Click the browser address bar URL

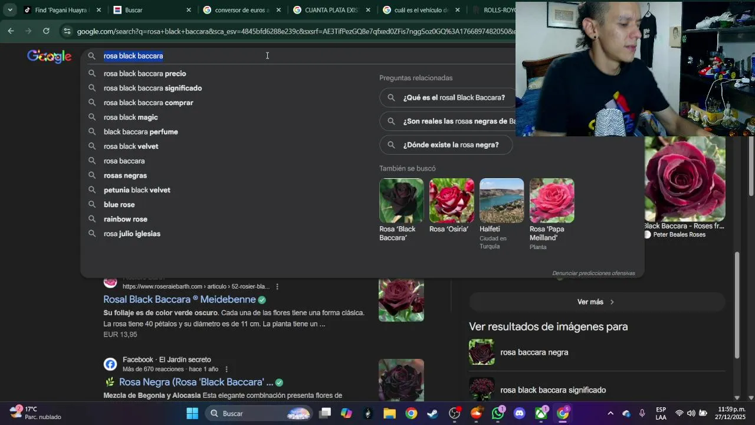295,31
